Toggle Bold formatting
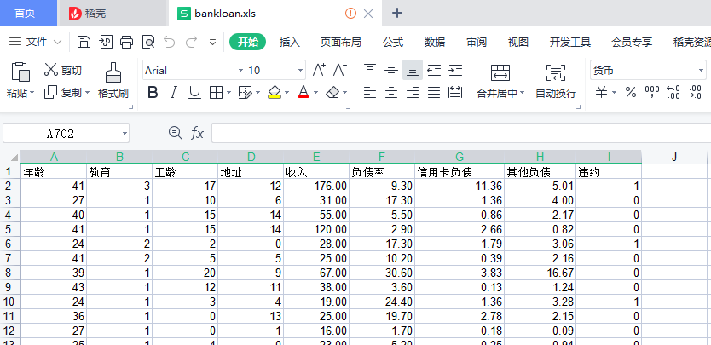711x345 pixels. 153,93
